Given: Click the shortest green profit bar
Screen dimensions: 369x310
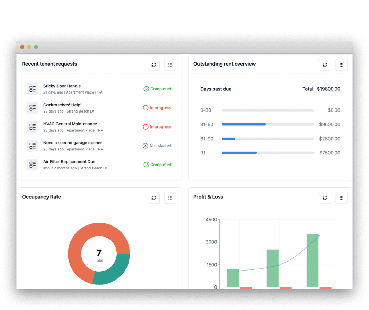Looking at the screenshot, I should point(233,278).
